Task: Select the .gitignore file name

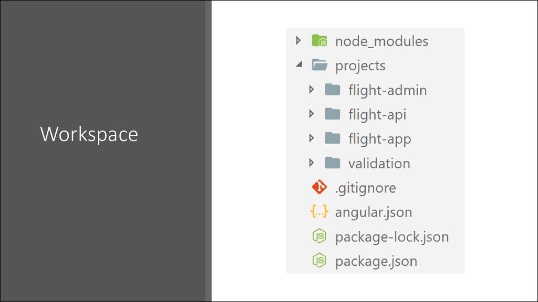Action: [x=366, y=188]
